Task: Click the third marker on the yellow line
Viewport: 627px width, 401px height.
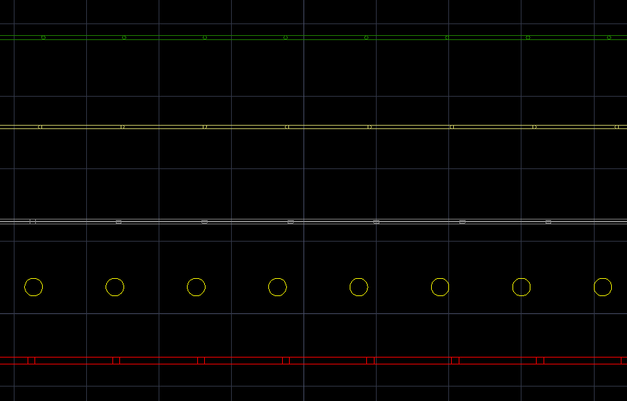Action: tap(205, 127)
